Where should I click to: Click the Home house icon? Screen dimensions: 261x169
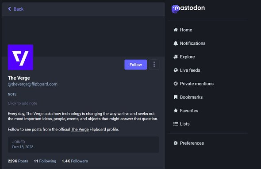[176, 30]
